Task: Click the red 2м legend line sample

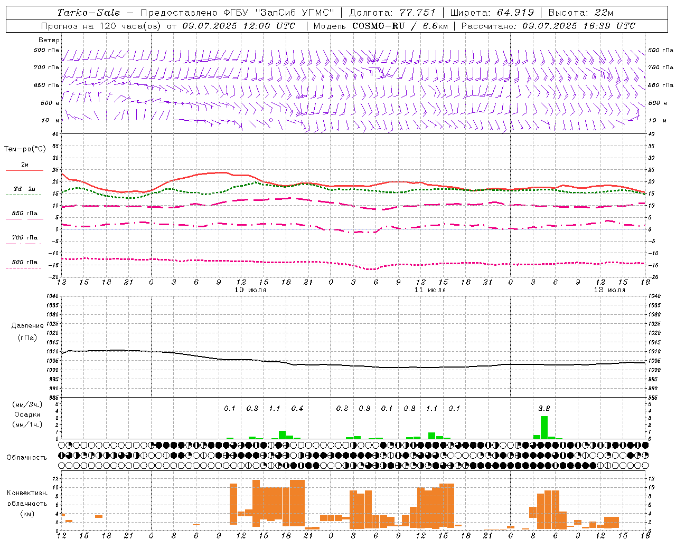Action: (24, 170)
